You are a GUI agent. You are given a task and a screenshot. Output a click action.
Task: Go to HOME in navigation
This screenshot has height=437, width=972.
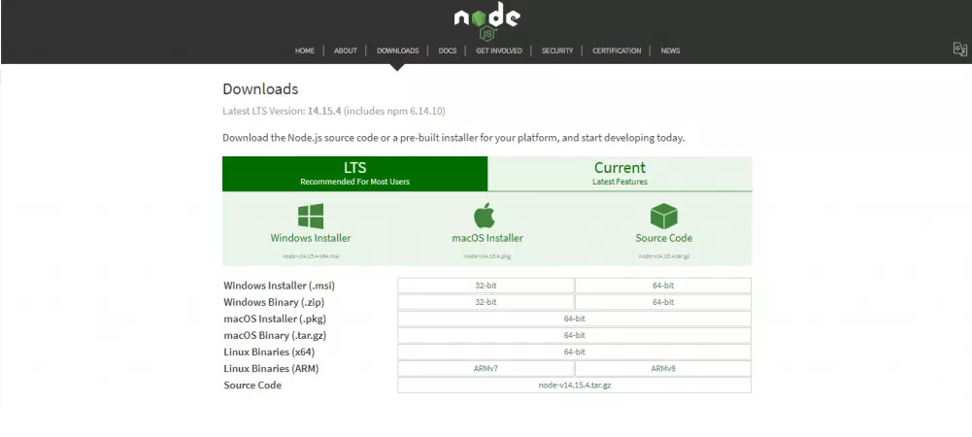click(304, 50)
